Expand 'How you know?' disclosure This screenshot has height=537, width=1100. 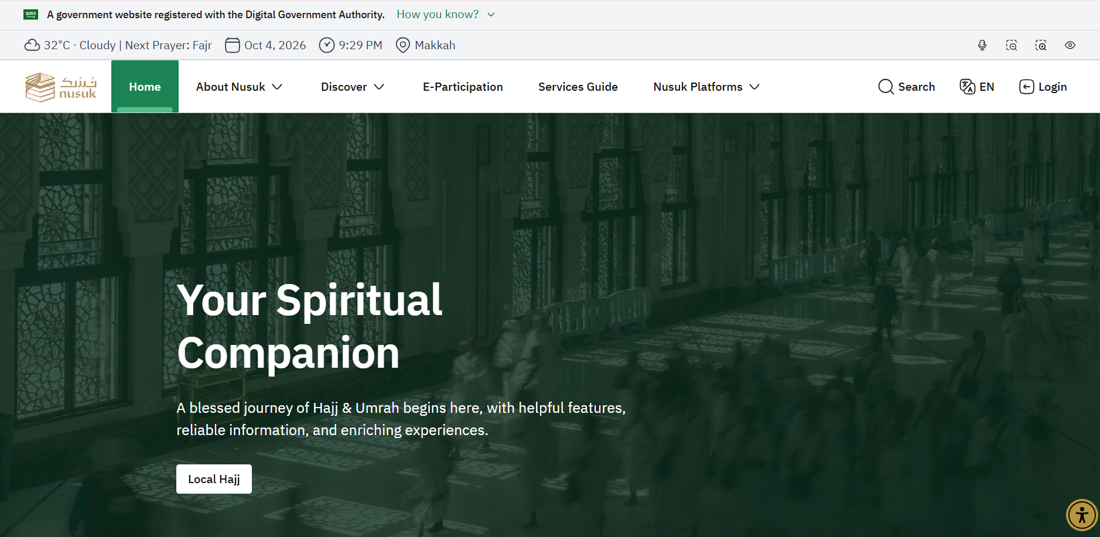446,15
